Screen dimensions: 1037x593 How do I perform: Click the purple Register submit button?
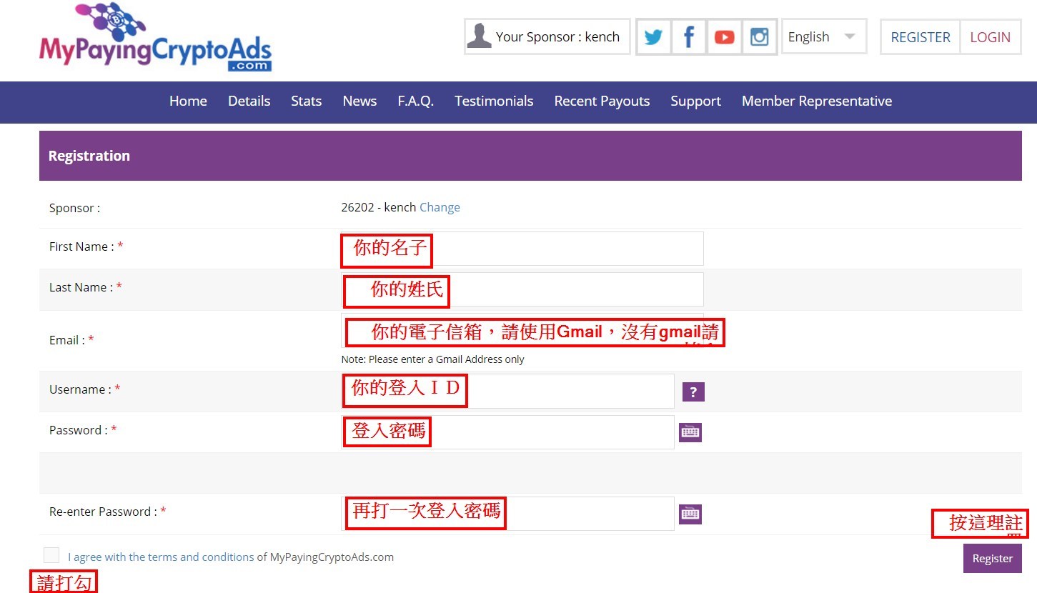(x=992, y=559)
